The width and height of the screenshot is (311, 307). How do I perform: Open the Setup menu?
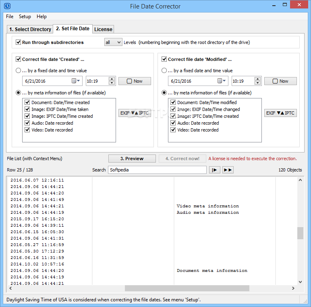click(25, 17)
